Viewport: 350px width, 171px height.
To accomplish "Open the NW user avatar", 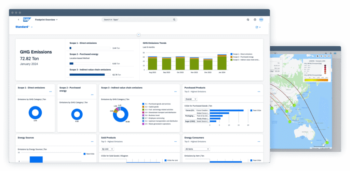I will pyautogui.click(x=261, y=20).
